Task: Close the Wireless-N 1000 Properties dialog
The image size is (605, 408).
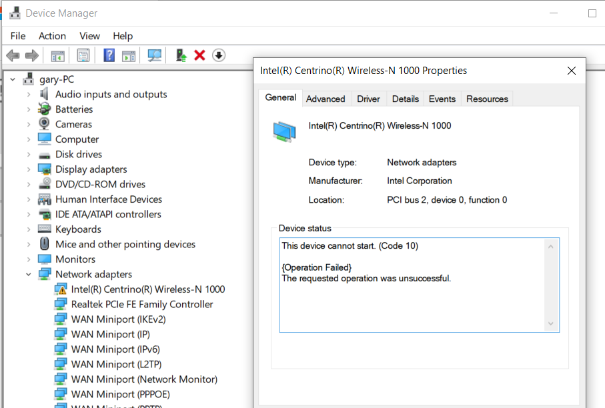Action: 571,71
